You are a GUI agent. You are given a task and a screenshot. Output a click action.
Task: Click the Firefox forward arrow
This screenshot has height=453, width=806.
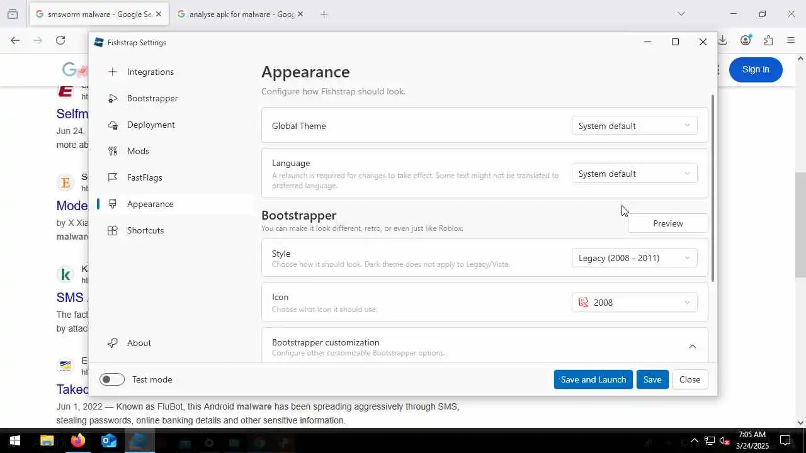click(x=38, y=40)
